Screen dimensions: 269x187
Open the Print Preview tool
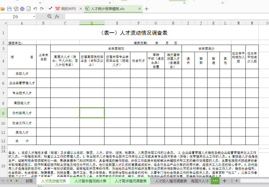point(29,8)
